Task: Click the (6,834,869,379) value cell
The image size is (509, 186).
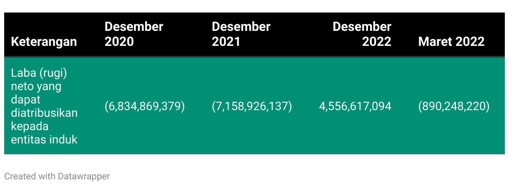Action: coord(144,106)
